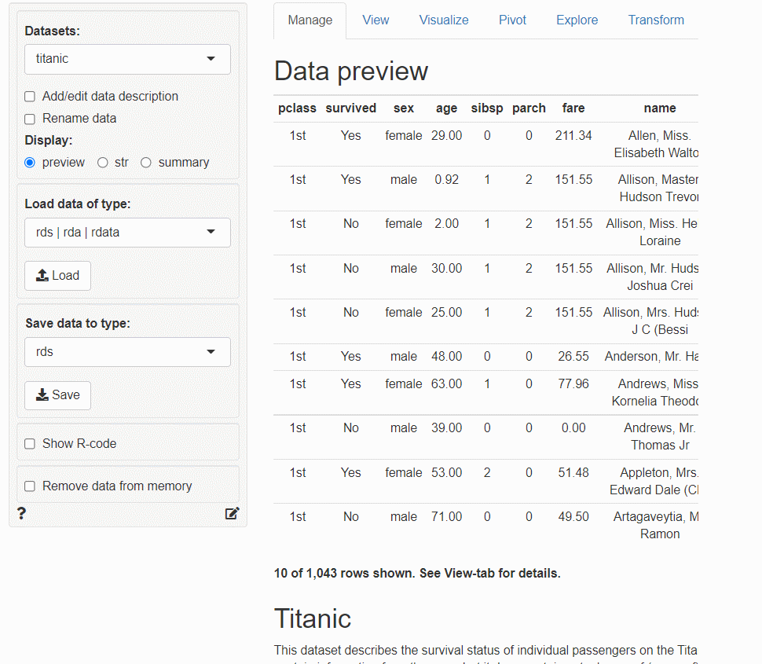Expand the Load data of type dropdown
This screenshot has width=762, height=664.
(x=127, y=233)
